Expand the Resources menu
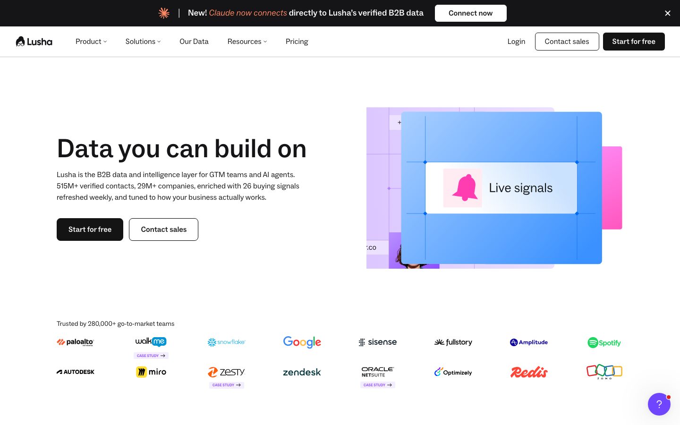This screenshot has width=680, height=425. point(247,42)
